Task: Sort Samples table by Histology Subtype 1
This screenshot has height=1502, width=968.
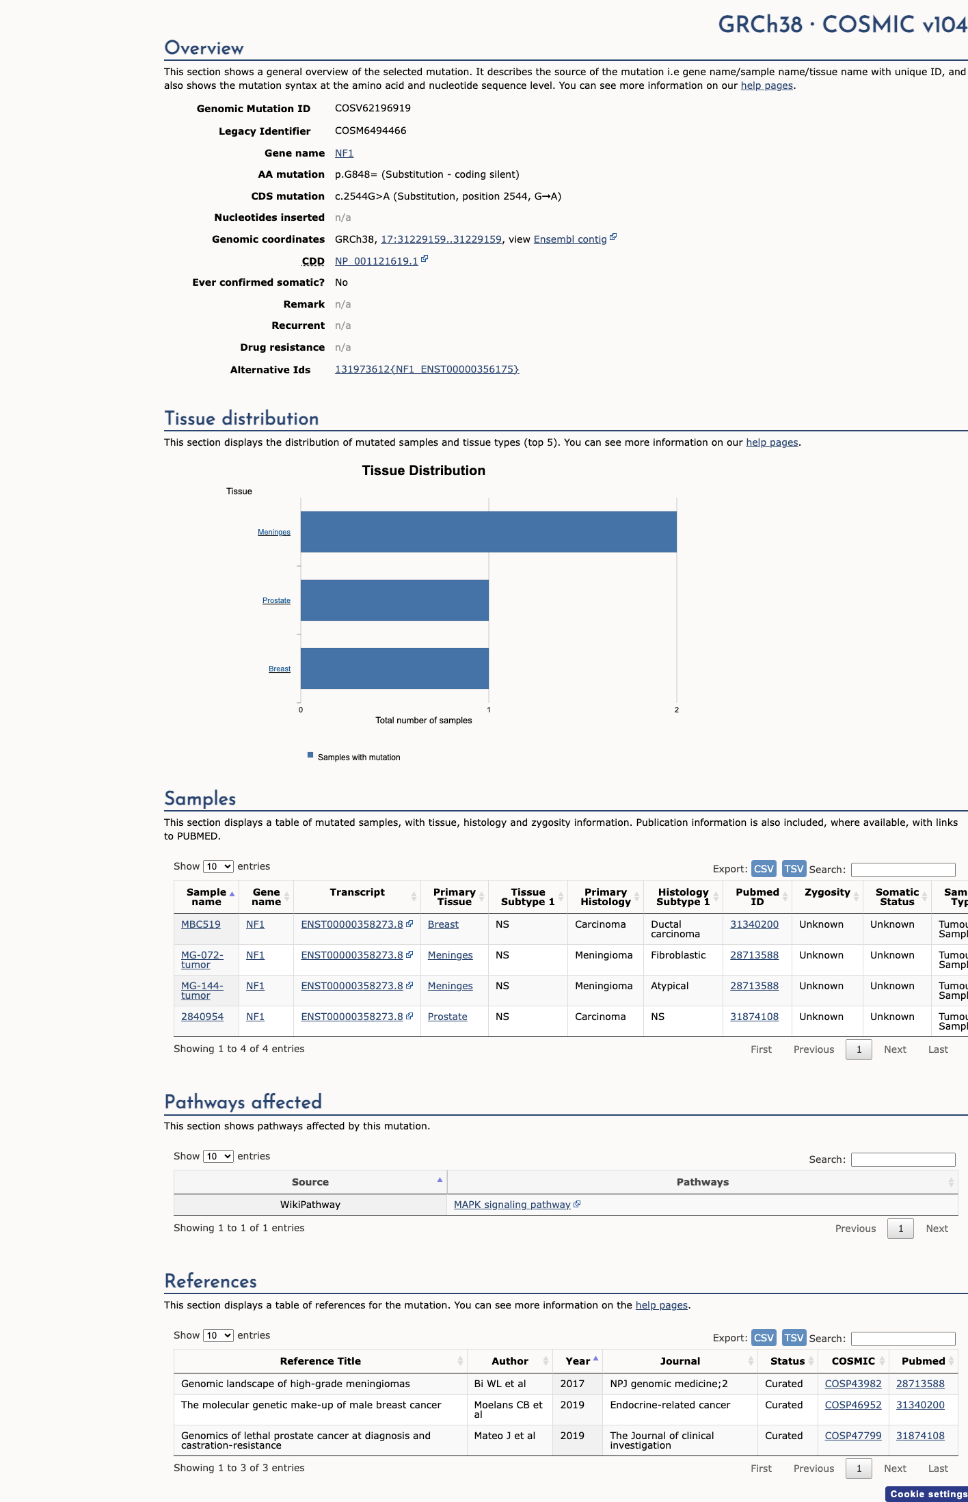Action: point(683,897)
